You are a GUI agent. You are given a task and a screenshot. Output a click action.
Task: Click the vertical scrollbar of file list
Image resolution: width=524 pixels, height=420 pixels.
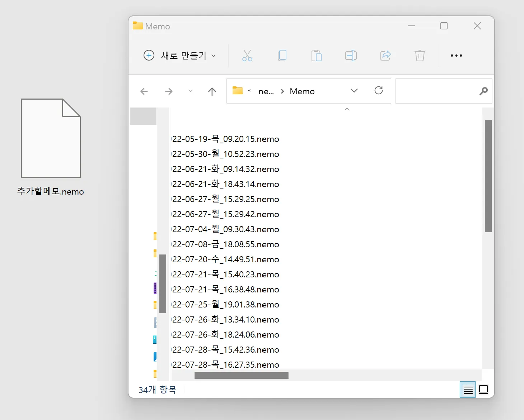(x=488, y=176)
